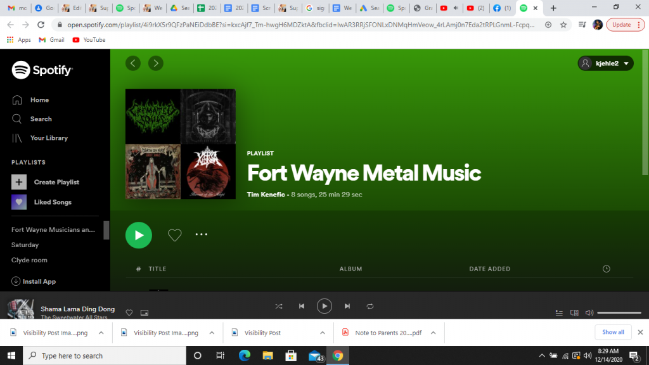Viewport: 649px width, 365px height.
Task: Click Install App in sidebar
Action: [34, 281]
